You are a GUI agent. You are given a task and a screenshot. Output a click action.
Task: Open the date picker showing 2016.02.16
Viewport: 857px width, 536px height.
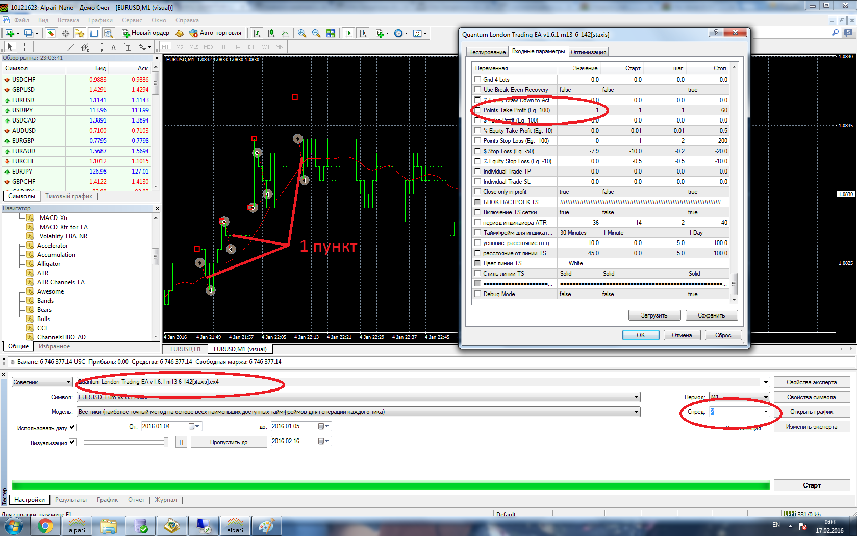pyautogui.click(x=324, y=441)
